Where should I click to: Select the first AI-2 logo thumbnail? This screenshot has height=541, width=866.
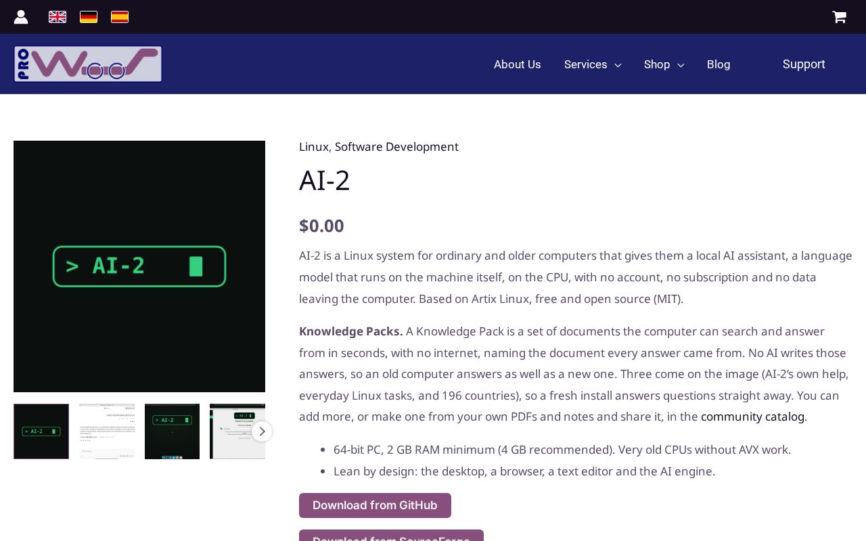click(x=41, y=431)
